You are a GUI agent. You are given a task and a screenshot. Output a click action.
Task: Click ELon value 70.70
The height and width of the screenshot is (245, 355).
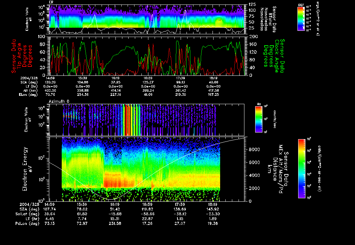pyautogui.click(x=50, y=95)
